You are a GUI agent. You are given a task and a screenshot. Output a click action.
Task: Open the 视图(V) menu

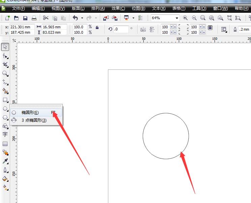[58, 8]
